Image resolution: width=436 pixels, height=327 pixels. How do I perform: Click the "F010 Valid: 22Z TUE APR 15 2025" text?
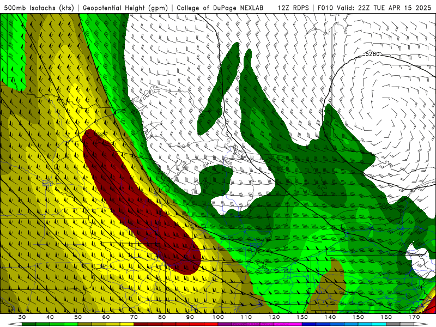tap(374, 8)
